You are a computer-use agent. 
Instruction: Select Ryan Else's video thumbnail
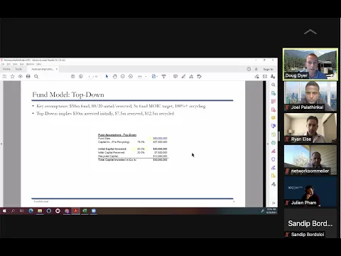point(310,128)
